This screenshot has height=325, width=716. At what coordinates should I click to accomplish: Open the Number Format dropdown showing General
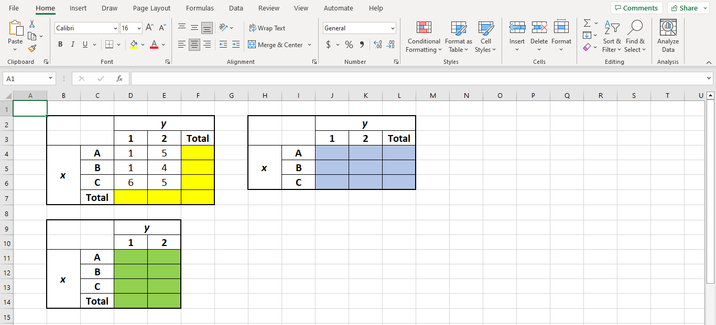pyautogui.click(x=360, y=28)
